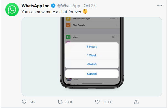Click the yellow Starred Messages star icon
The width and height of the screenshot is (168, 108).
click(x=68, y=19)
